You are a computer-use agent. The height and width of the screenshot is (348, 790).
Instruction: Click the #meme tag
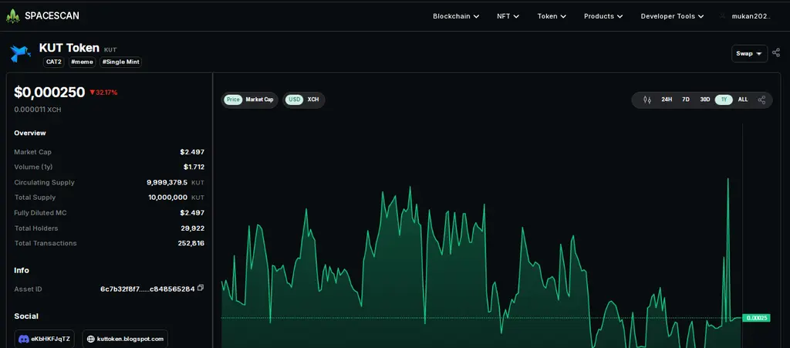[82, 62]
